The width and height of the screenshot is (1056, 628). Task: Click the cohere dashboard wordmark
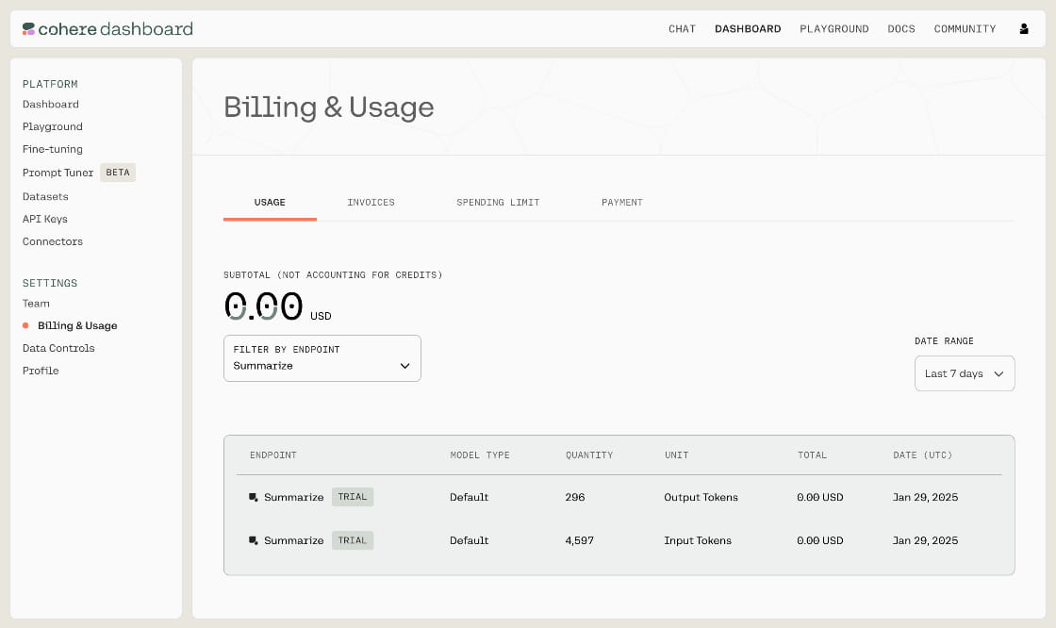116,29
